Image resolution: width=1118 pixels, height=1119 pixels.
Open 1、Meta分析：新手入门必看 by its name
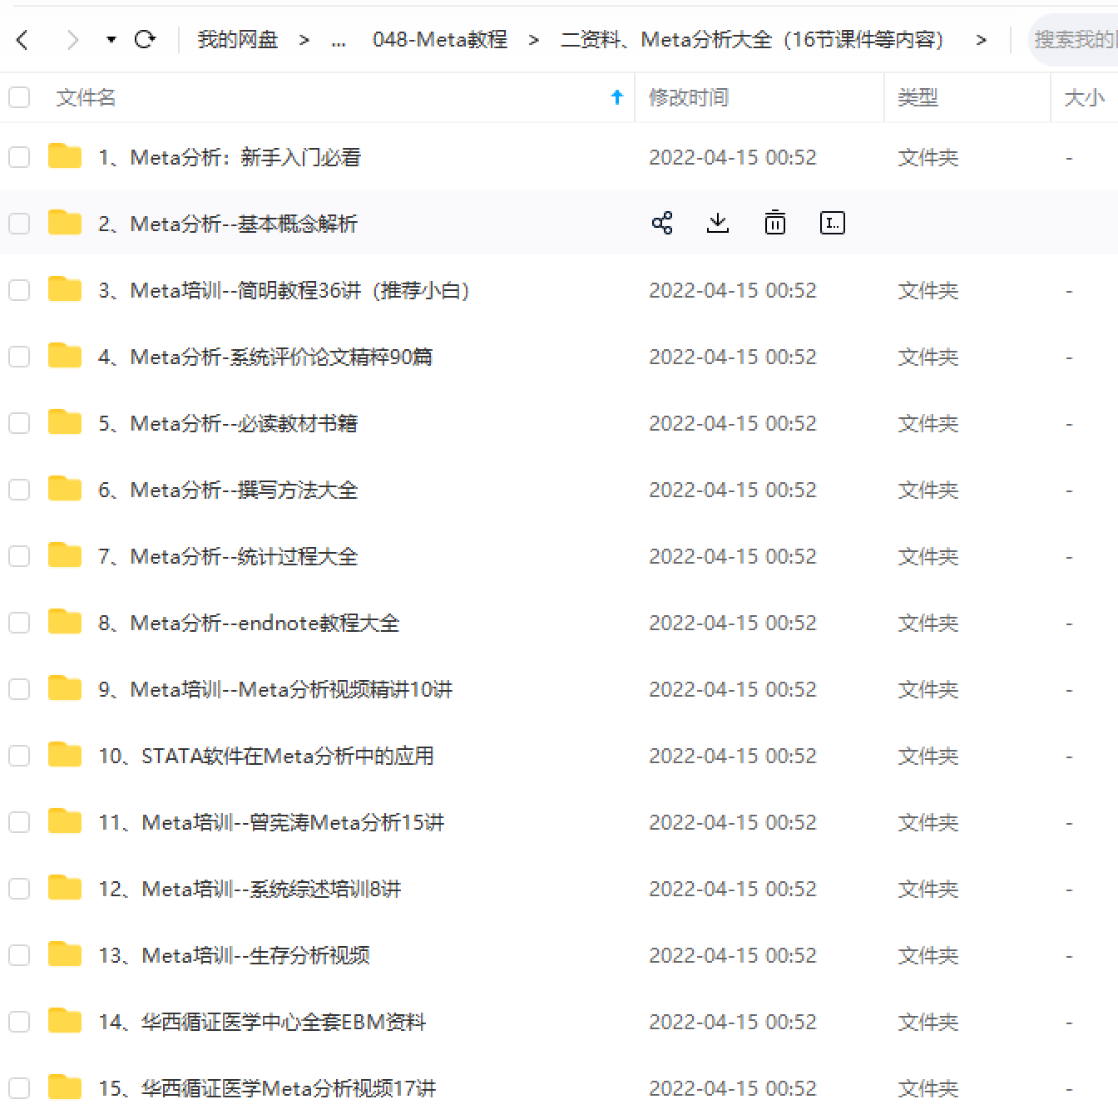(230, 157)
